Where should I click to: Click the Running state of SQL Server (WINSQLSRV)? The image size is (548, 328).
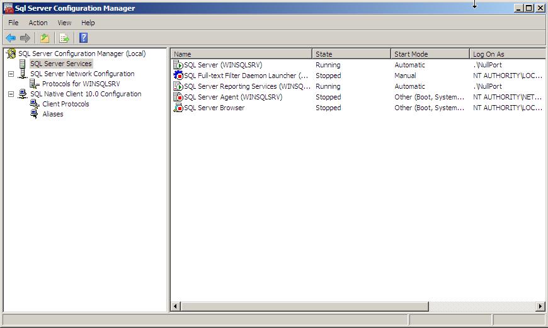[x=328, y=65]
